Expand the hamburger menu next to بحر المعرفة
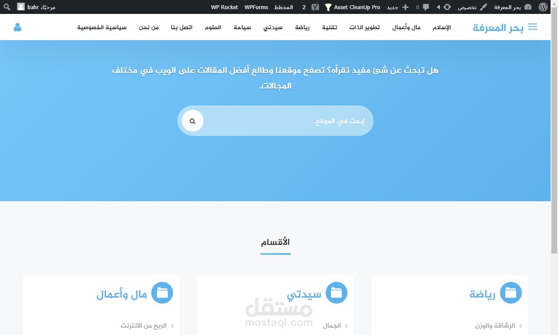558x335 pixels. point(532,26)
